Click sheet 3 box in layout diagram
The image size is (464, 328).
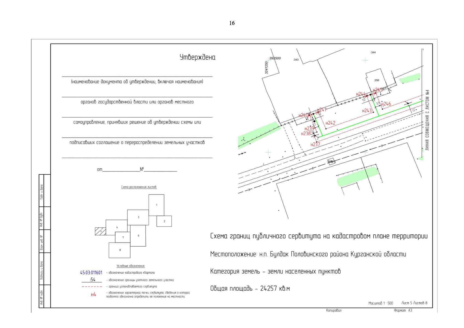click(138, 217)
